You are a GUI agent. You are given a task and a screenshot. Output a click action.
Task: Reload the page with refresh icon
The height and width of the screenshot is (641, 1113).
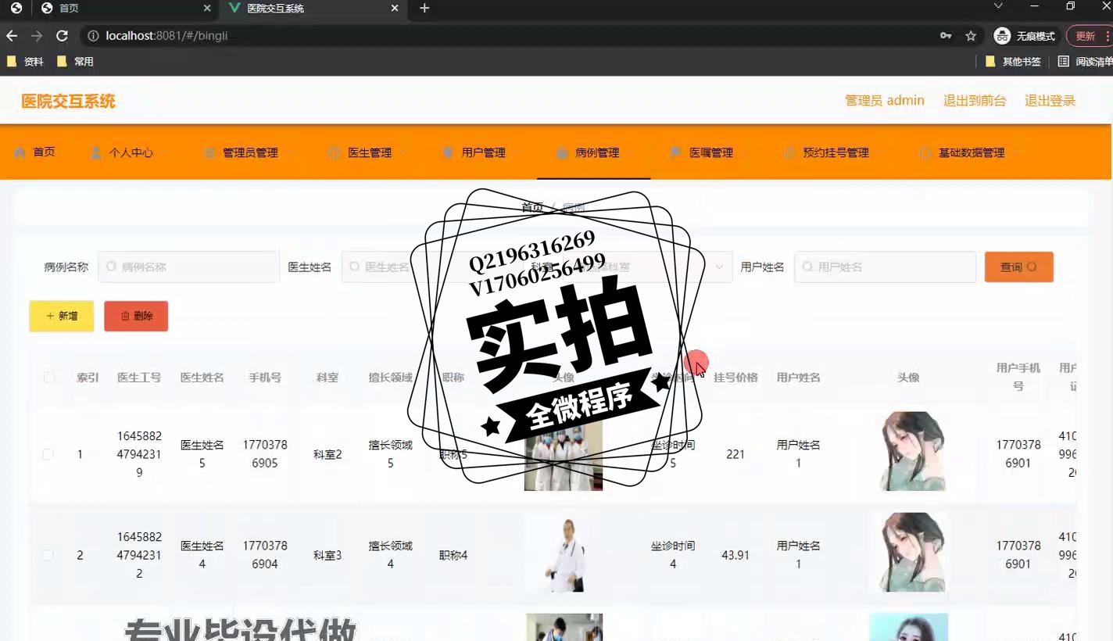coord(63,36)
